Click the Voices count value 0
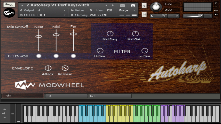221x124 pixels. [91, 10]
